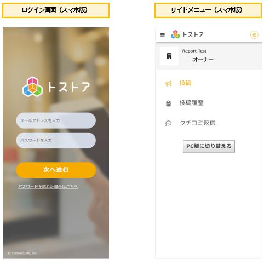Click the megaphone icon next to 投稿

(168, 84)
